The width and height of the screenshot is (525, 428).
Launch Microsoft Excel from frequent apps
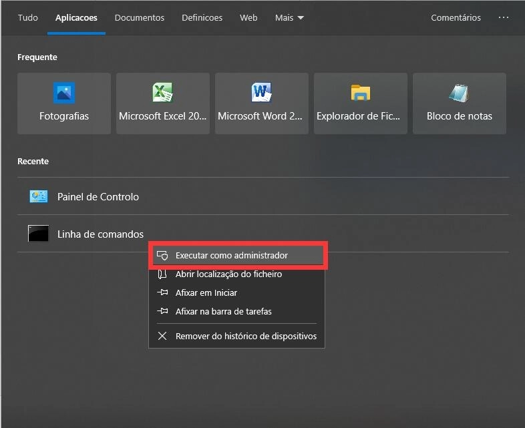pos(163,103)
